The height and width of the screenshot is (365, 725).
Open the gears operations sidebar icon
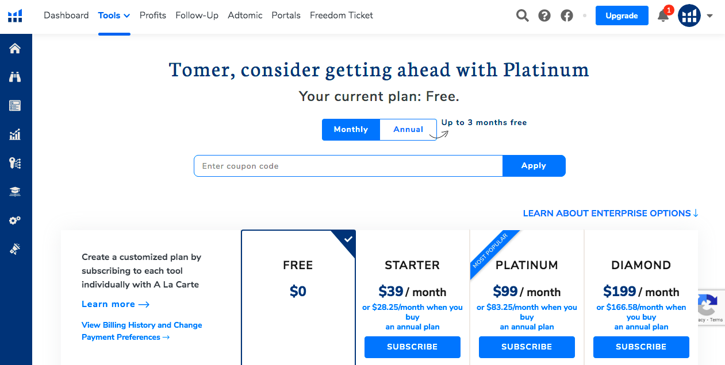15,220
